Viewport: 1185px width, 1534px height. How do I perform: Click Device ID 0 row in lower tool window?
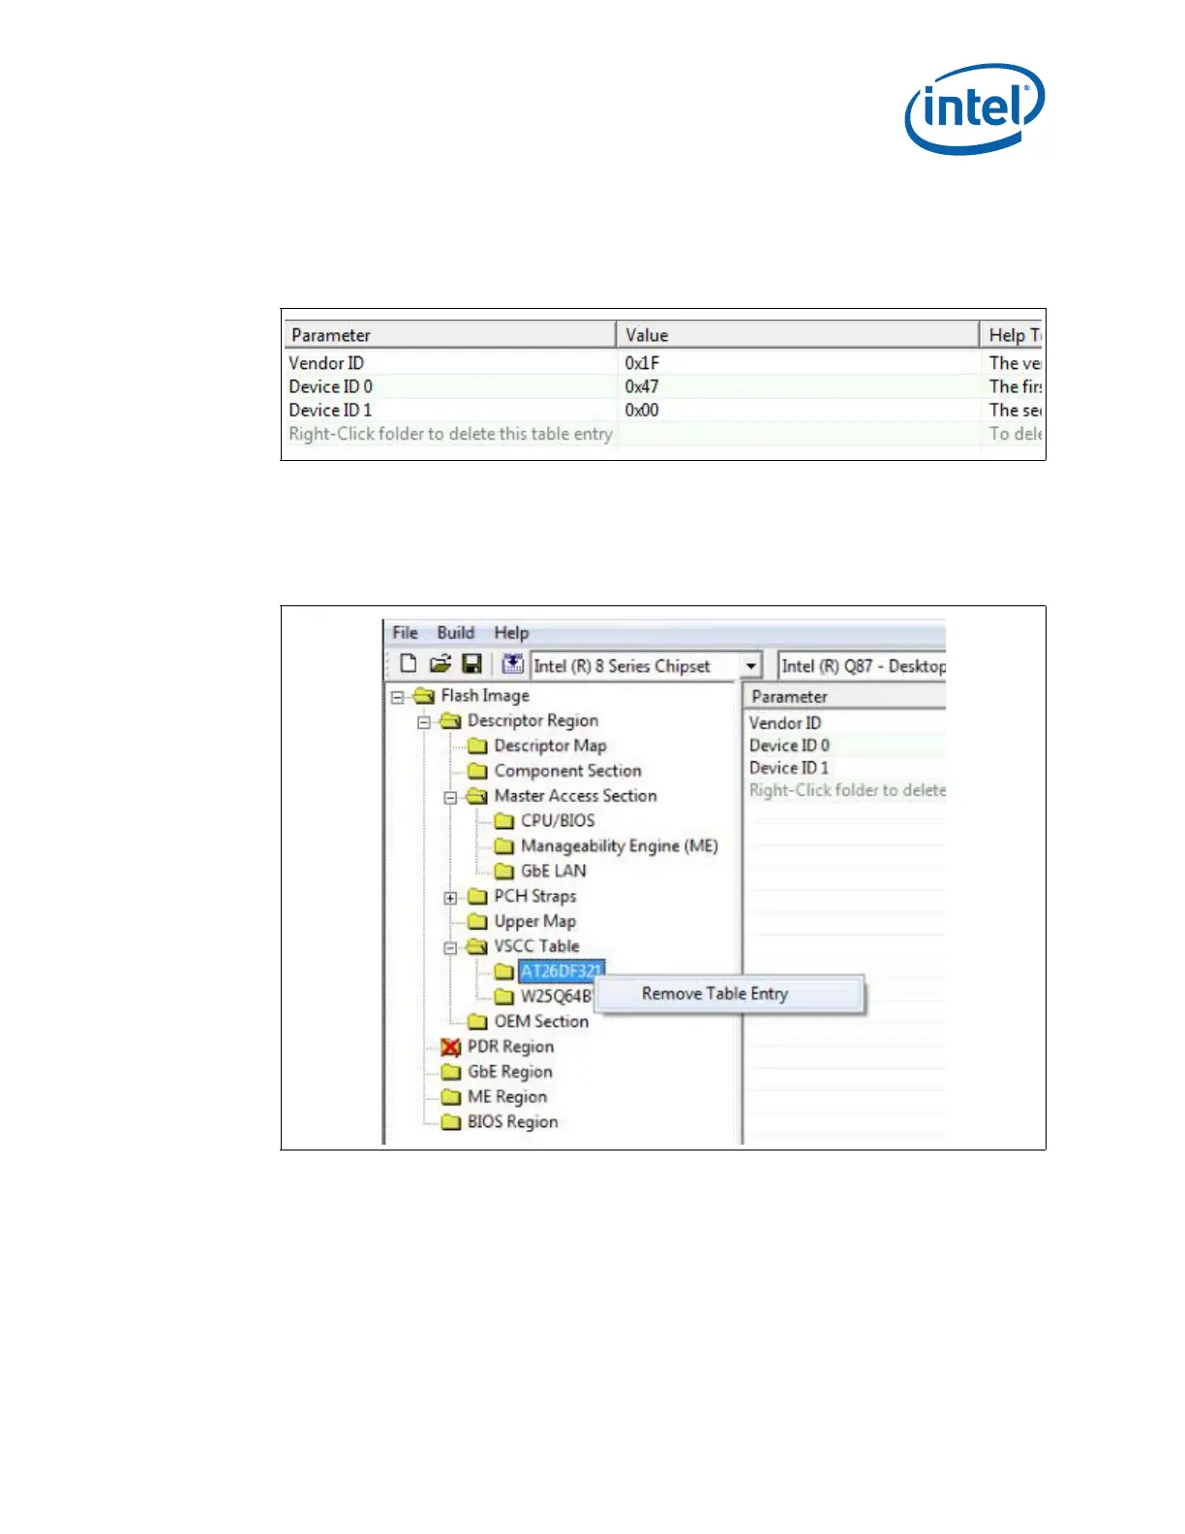pos(844,746)
